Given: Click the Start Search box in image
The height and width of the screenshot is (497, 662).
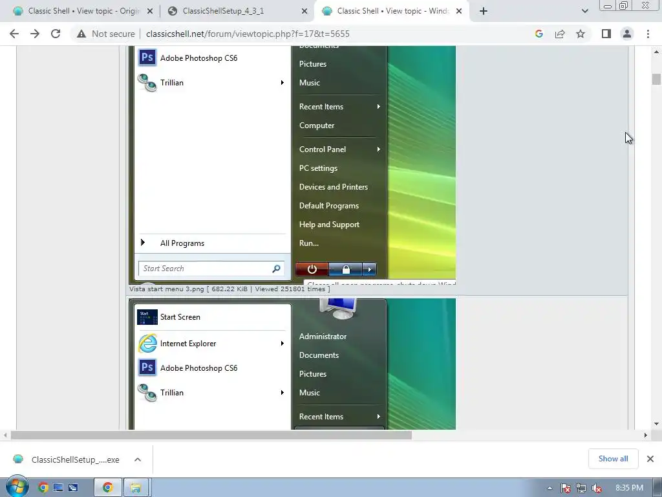Looking at the screenshot, I should tap(211, 269).
